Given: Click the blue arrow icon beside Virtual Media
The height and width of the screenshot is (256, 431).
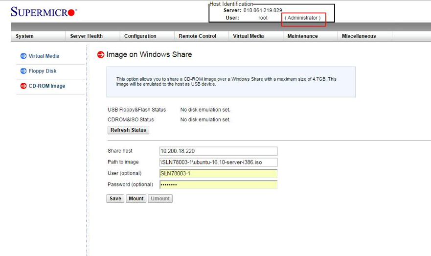Looking at the screenshot, I should [x=23, y=56].
